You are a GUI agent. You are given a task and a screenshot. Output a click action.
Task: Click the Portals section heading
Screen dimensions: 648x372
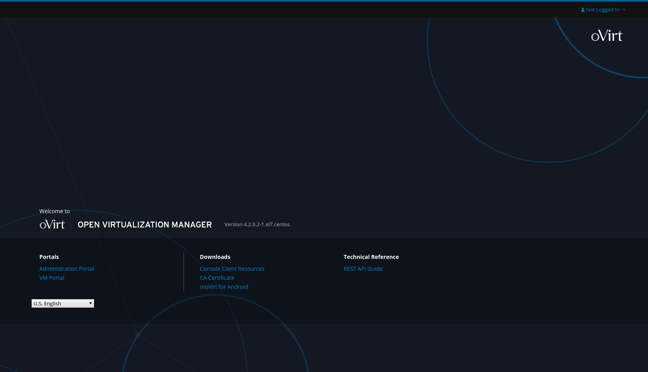click(x=49, y=257)
